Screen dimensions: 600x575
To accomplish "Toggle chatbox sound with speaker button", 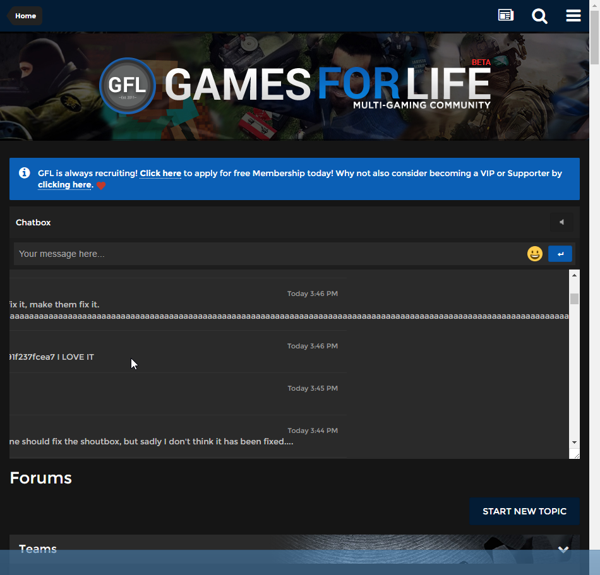I will [561, 222].
